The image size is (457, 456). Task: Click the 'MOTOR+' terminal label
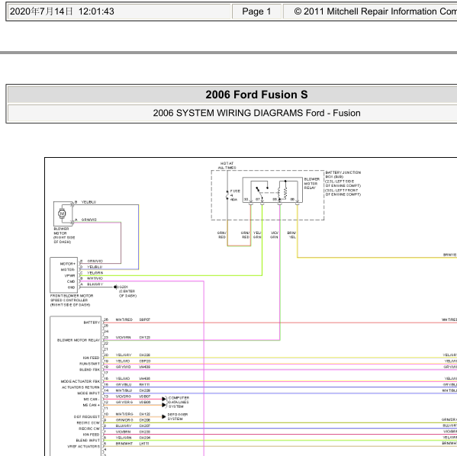67,264
